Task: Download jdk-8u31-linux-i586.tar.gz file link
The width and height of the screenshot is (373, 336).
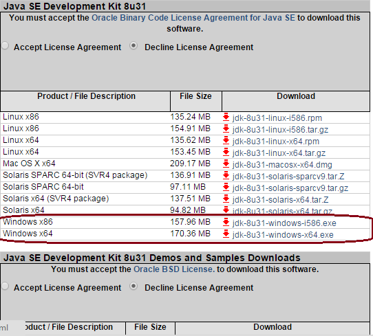Action: (x=280, y=130)
